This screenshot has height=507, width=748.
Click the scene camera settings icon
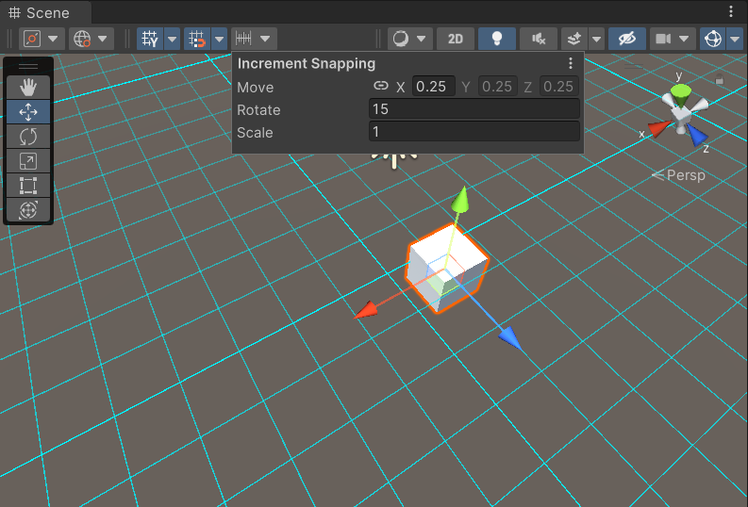663,39
